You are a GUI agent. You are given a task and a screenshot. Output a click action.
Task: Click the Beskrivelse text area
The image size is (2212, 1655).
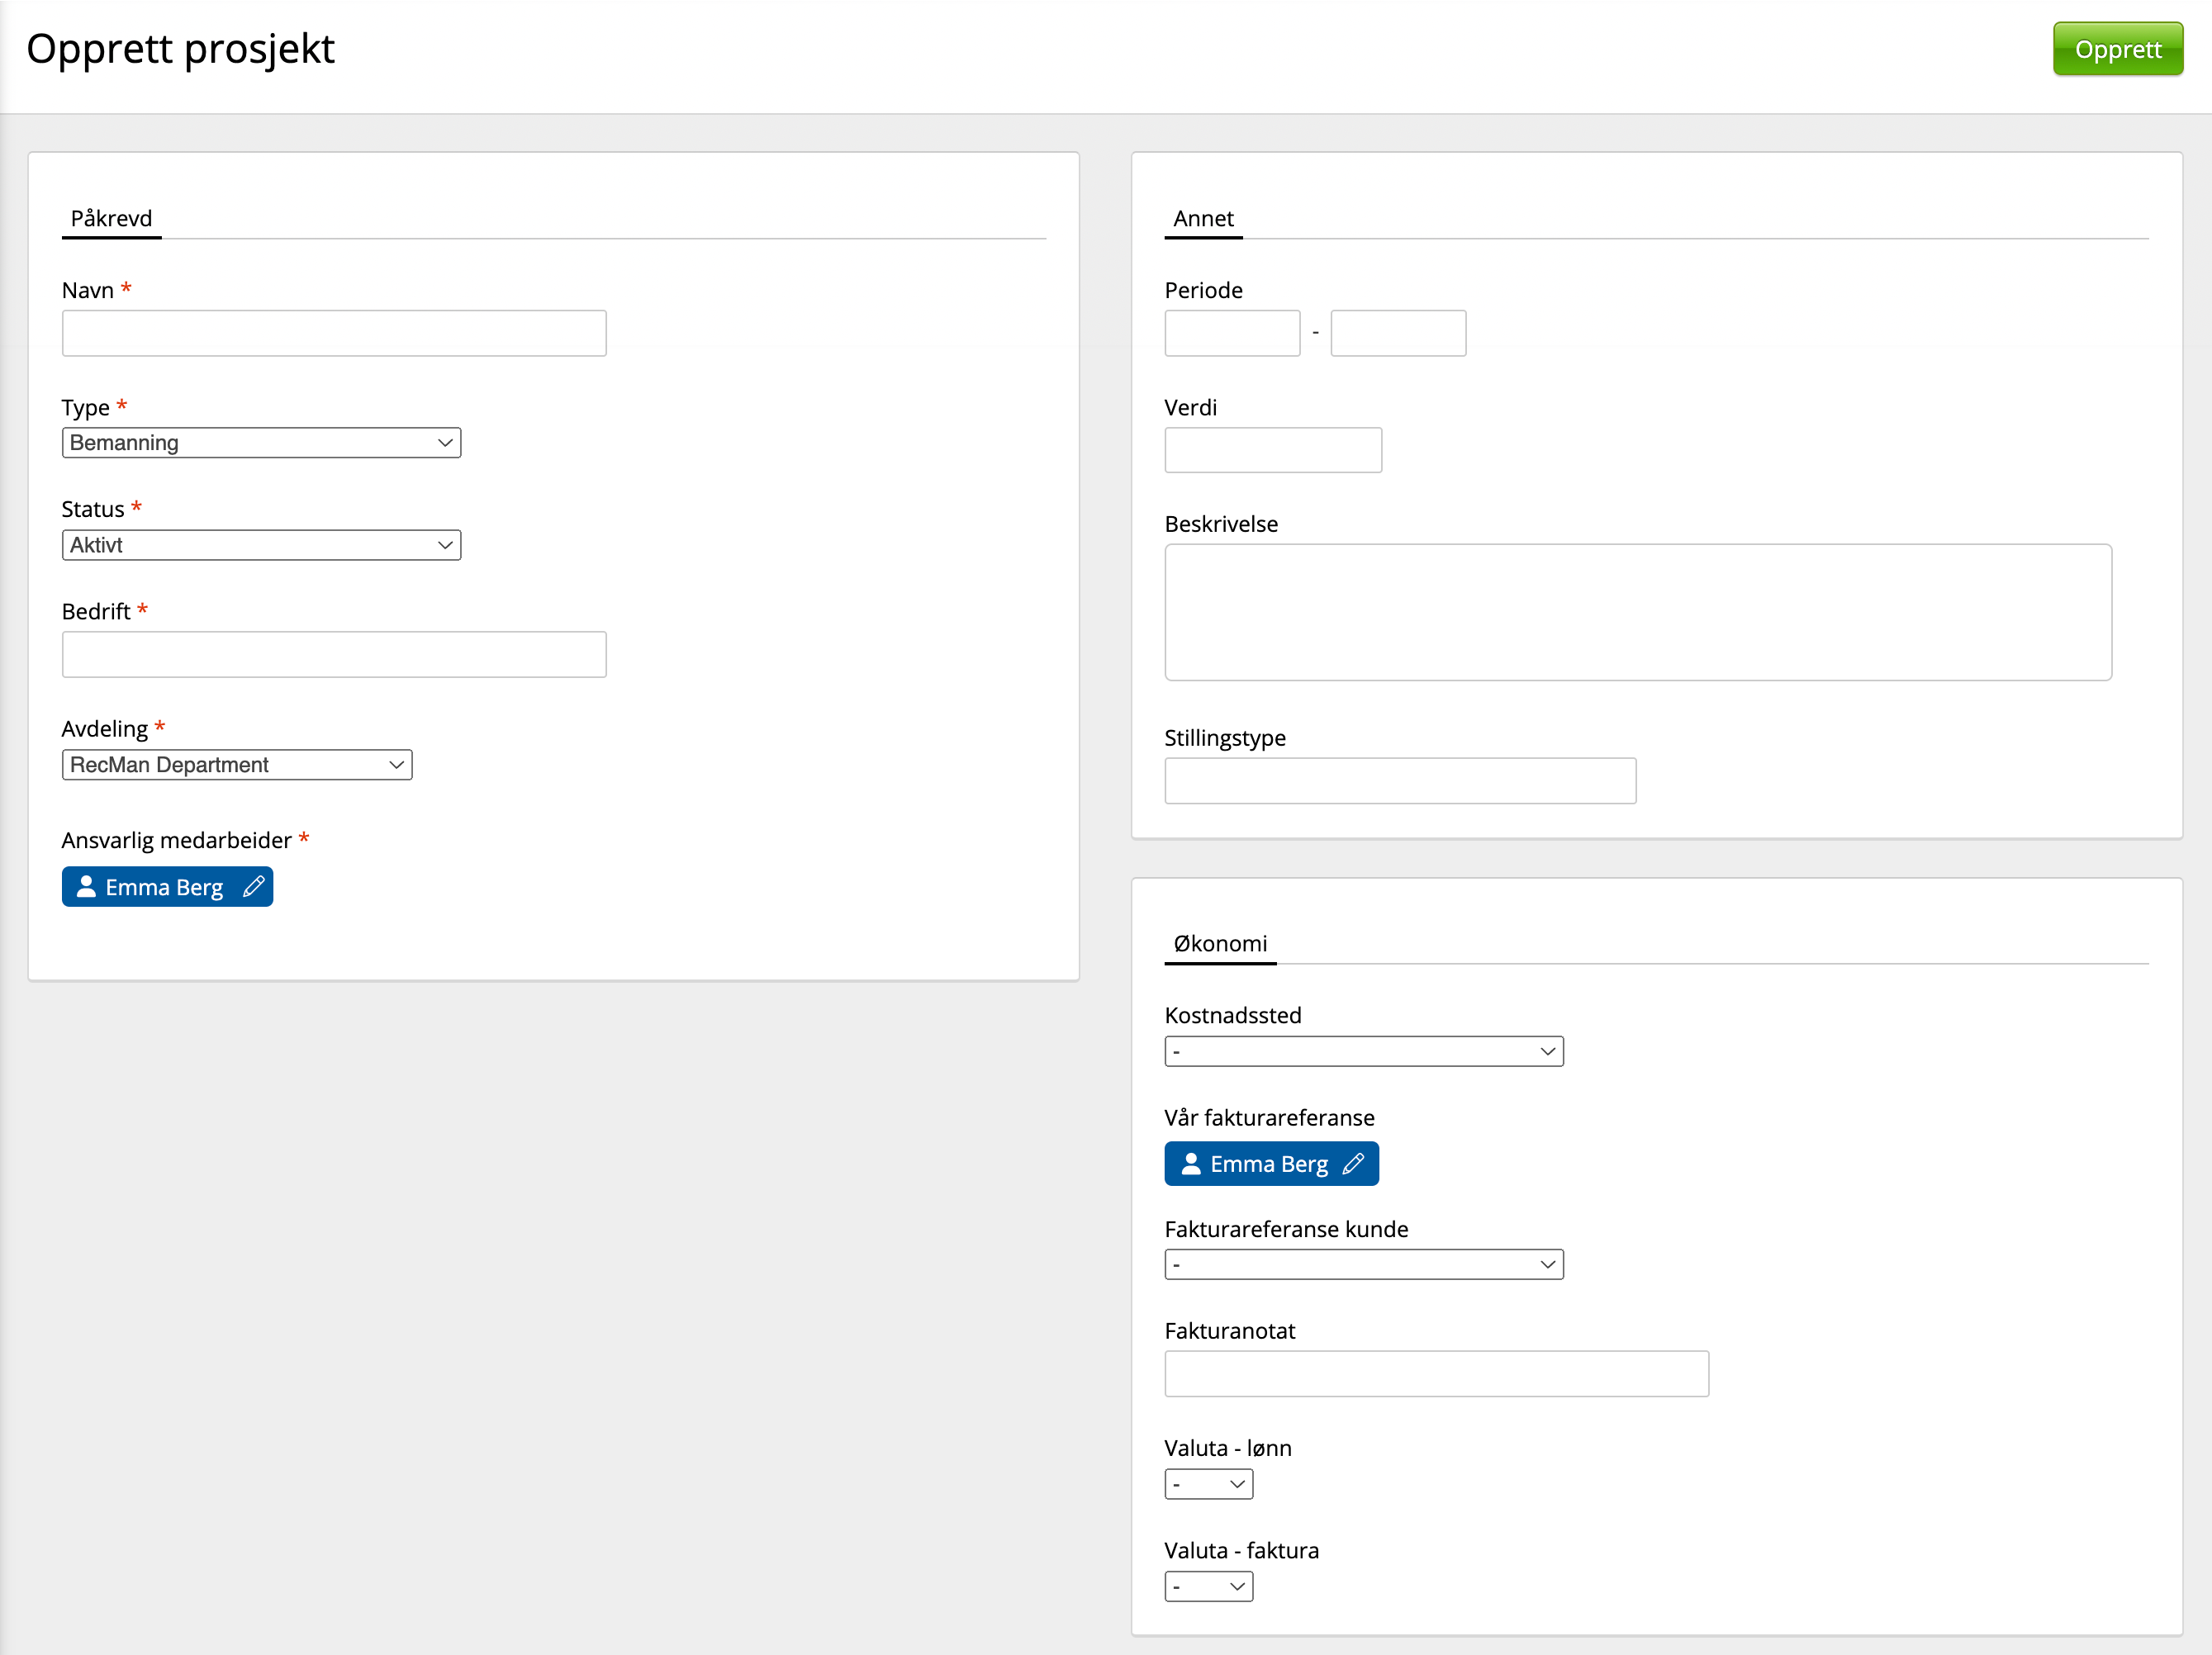(x=1637, y=612)
